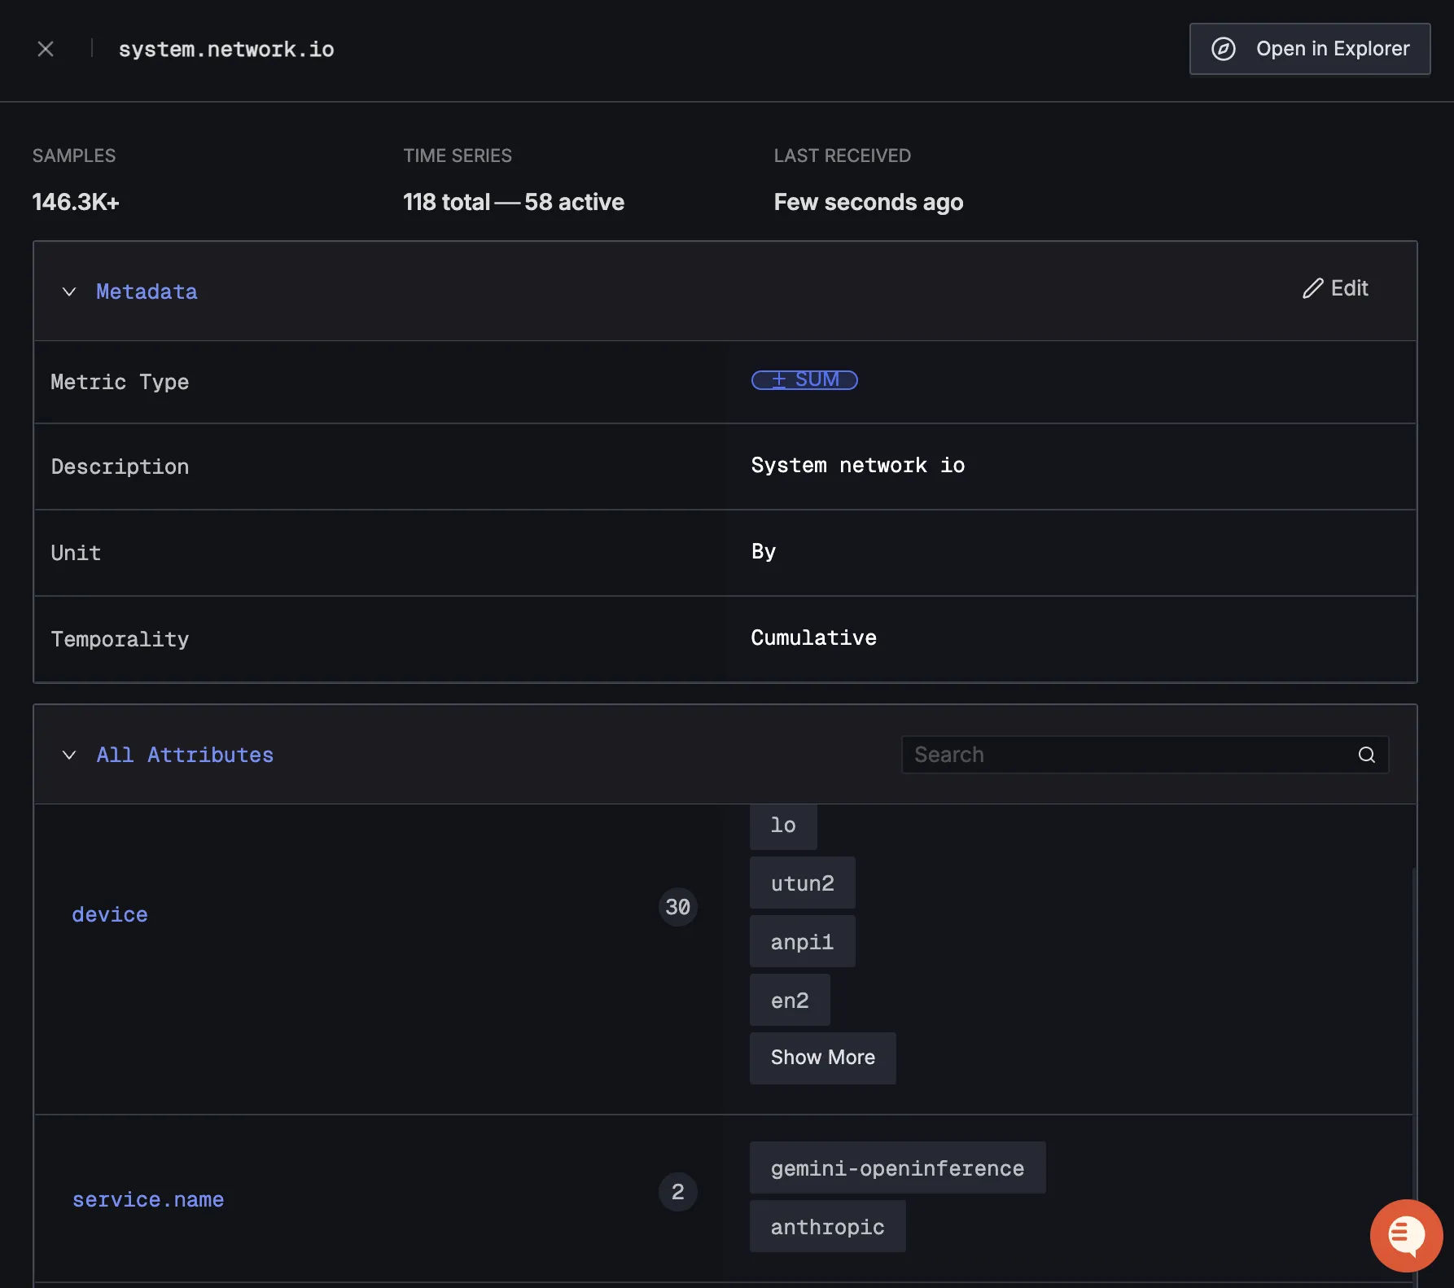Click the Unit row label

[76, 553]
